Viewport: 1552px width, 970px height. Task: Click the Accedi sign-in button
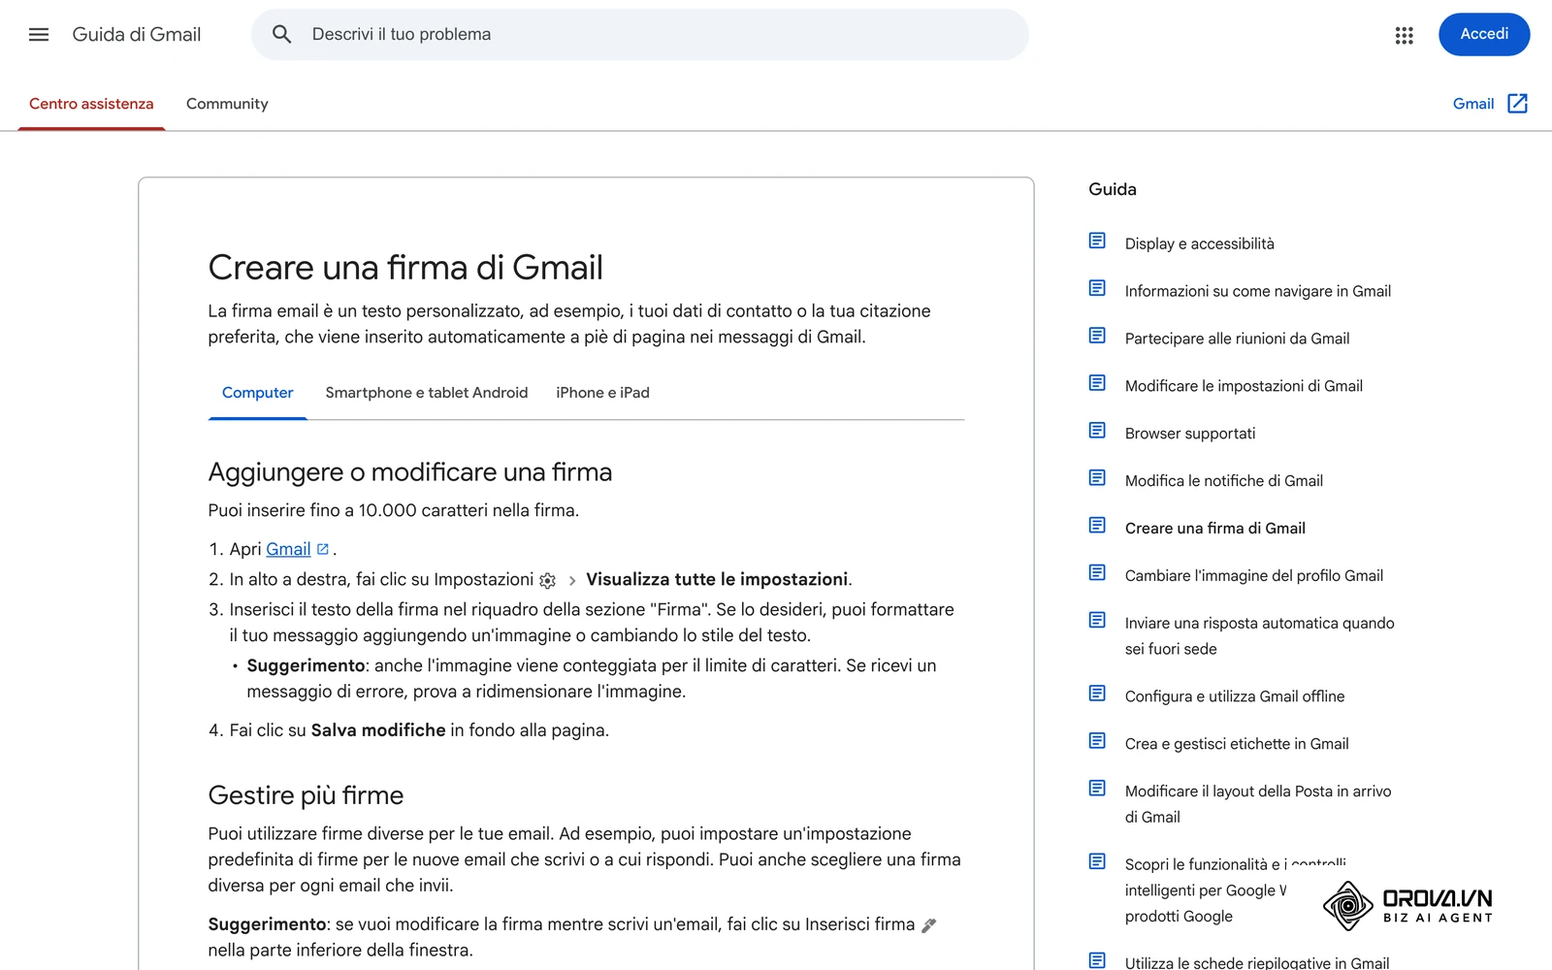(1484, 35)
